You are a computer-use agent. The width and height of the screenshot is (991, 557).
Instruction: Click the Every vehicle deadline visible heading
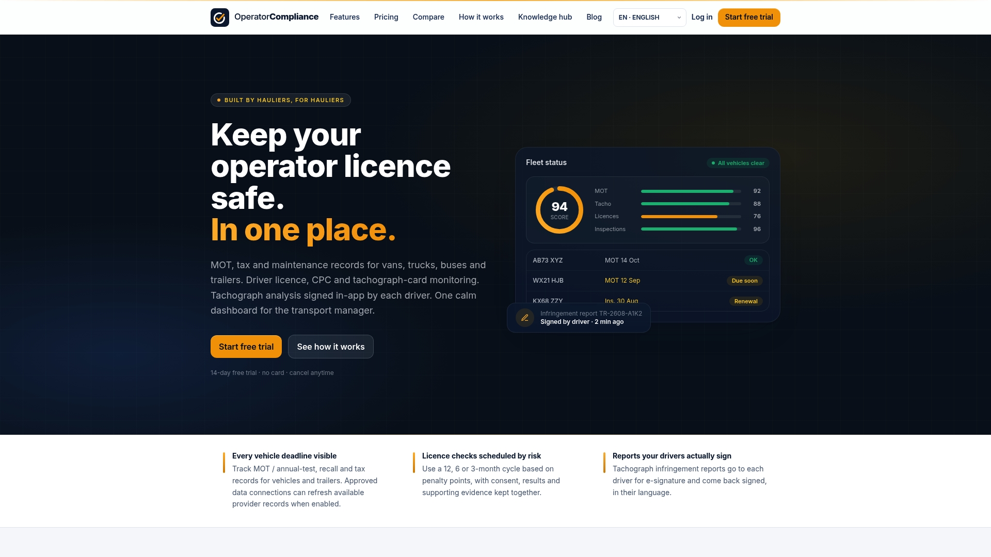click(x=284, y=456)
